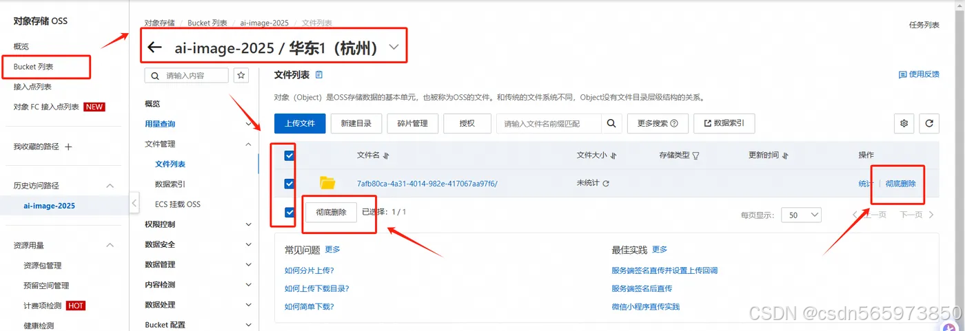The image size is (965, 331).
Task: Click the yellow folder icon in file row
Action: point(327,183)
